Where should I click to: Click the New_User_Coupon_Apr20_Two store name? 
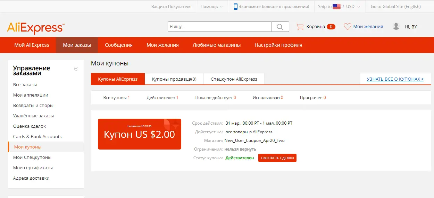coord(254,141)
